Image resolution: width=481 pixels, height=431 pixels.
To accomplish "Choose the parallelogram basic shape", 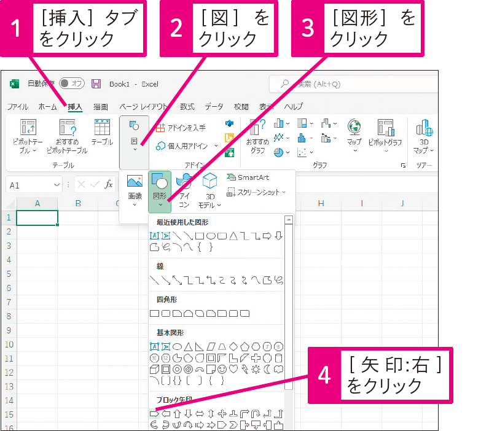I will [211, 347].
